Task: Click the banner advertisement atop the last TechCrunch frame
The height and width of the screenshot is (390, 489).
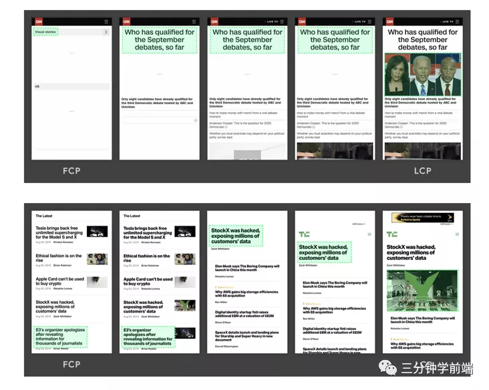Action: [x=422, y=218]
